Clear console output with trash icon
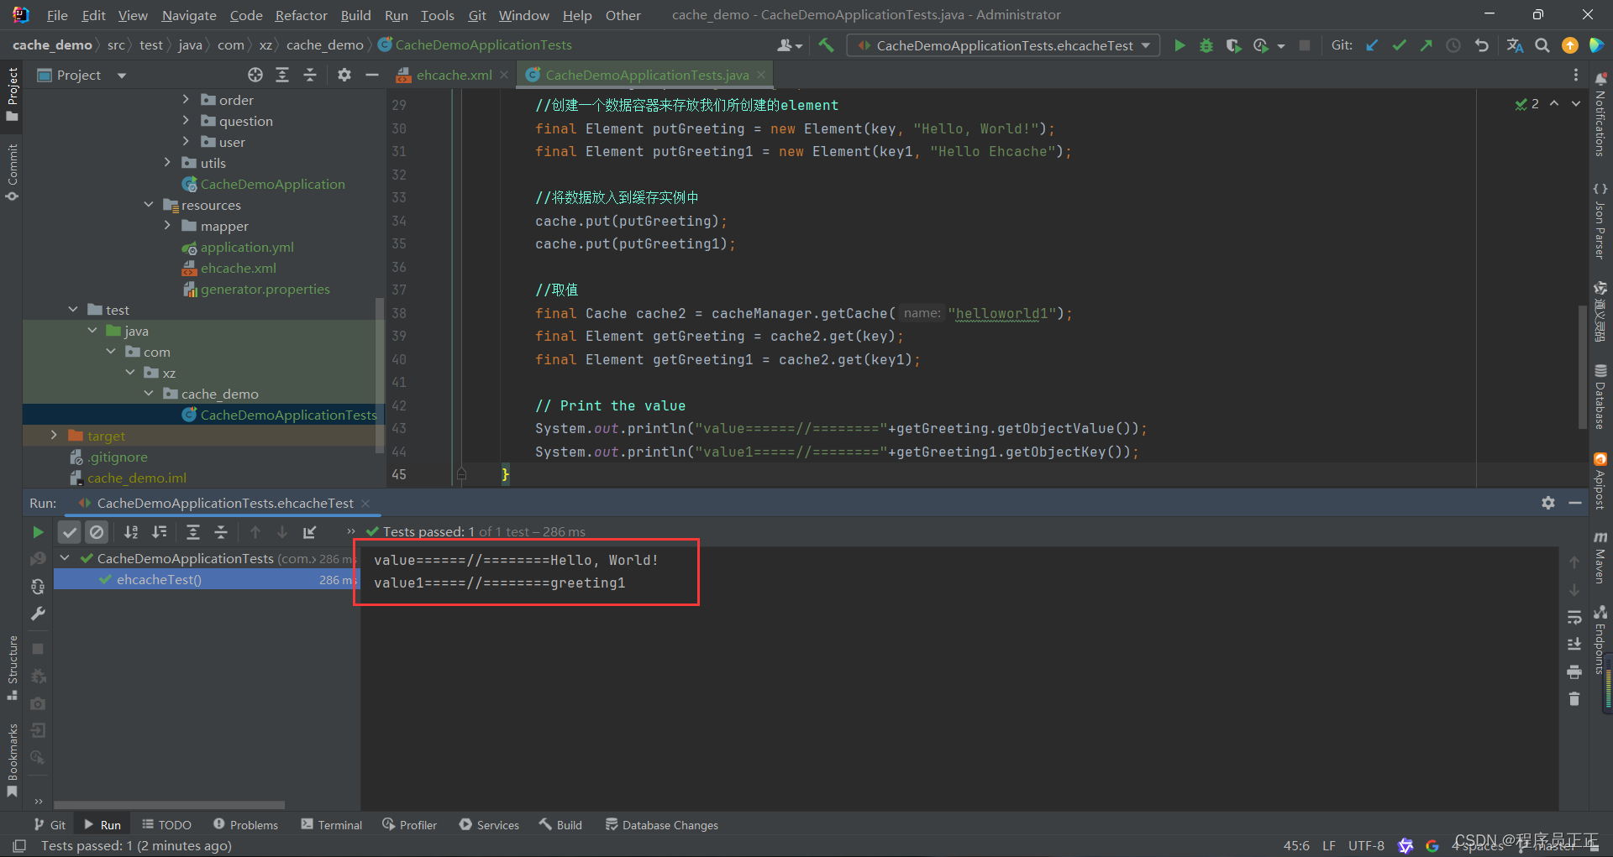This screenshot has height=857, width=1613. point(1574,698)
